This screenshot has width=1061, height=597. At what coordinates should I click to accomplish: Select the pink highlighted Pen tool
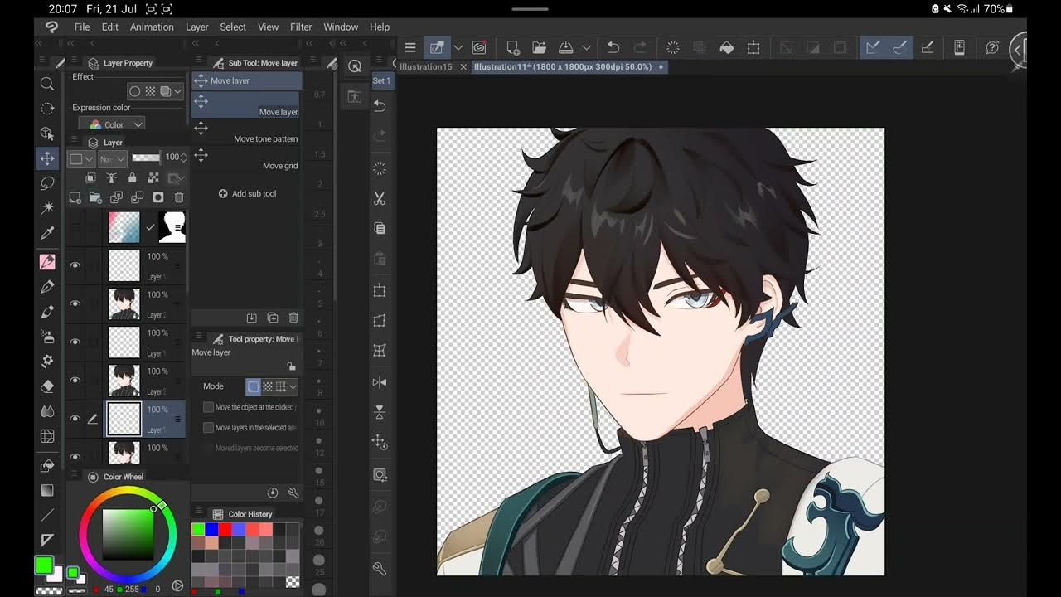[47, 261]
